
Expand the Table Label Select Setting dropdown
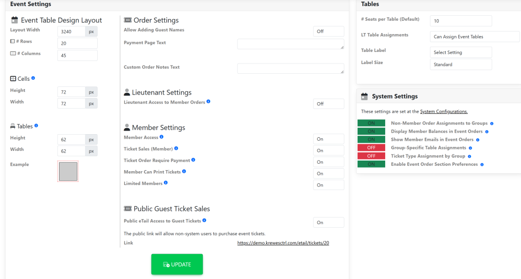(460, 52)
